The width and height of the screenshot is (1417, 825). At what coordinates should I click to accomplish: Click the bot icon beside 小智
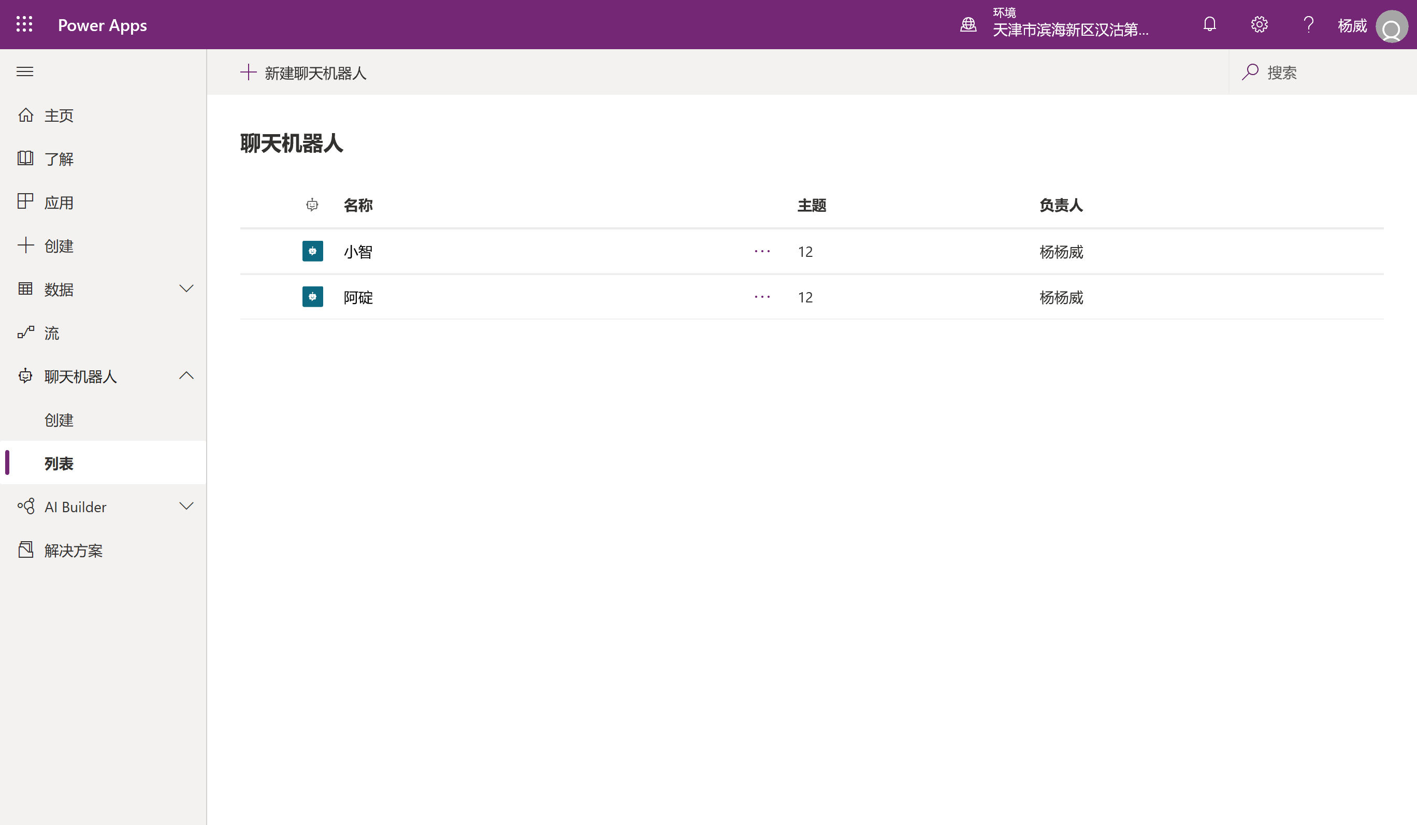click(313, 251)
